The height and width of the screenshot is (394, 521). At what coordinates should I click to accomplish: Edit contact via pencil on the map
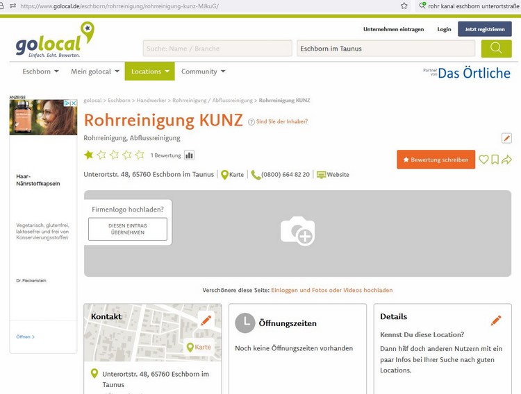click(x=206, y=320)
